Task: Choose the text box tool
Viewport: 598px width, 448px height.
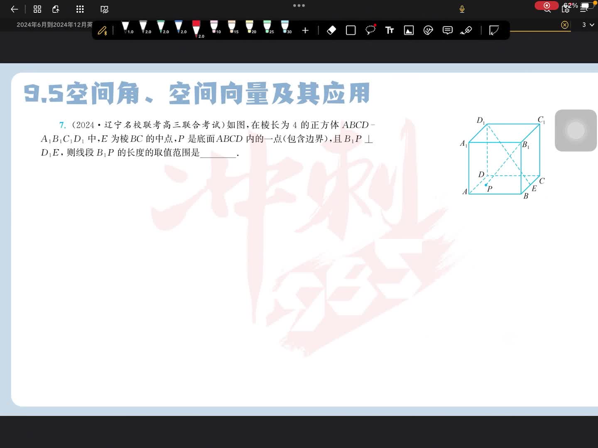Action: coord(390,30)
